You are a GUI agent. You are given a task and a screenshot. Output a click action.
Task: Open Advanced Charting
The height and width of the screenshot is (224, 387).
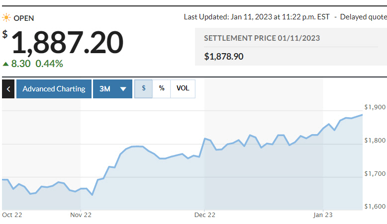point(54,89)
